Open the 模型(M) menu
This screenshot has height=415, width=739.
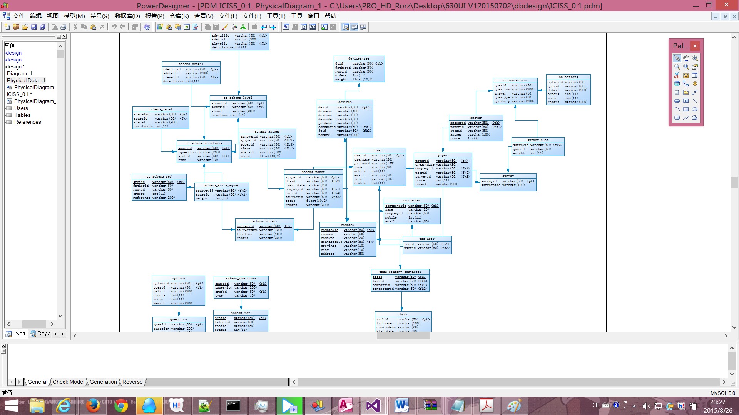click(74, 16)
